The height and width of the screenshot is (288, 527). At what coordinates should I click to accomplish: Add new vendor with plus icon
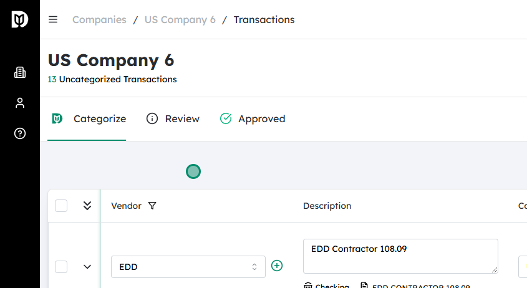277,266
